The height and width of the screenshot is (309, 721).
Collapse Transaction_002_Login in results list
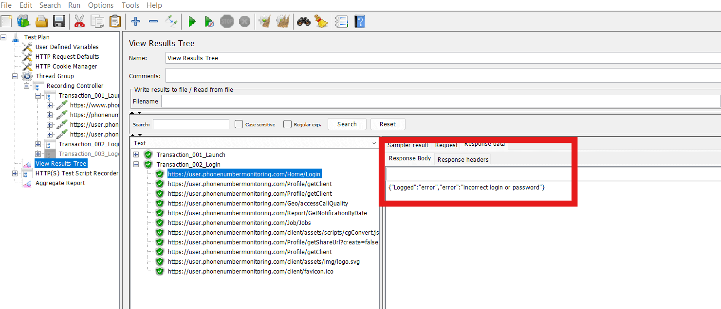pos(137,164)
